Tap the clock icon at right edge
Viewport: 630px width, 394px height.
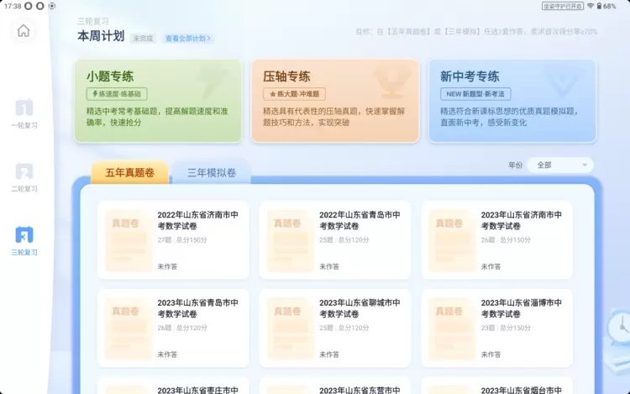pos(622,324)
